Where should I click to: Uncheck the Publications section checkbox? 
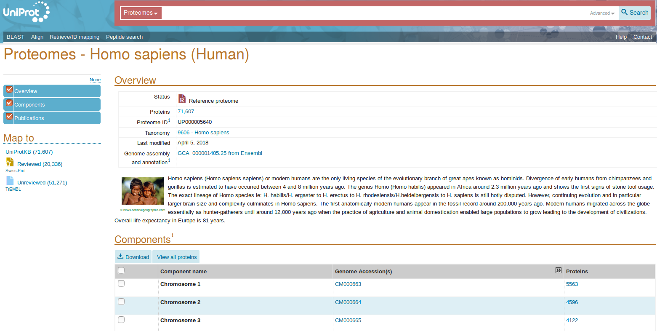coord(9,116)
